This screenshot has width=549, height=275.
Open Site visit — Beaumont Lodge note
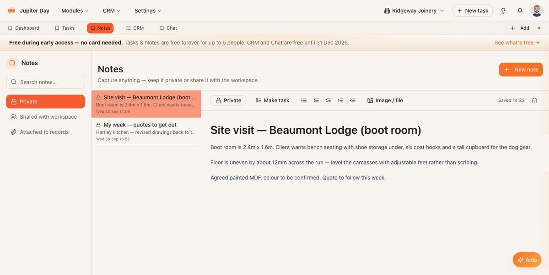point(146,104)
